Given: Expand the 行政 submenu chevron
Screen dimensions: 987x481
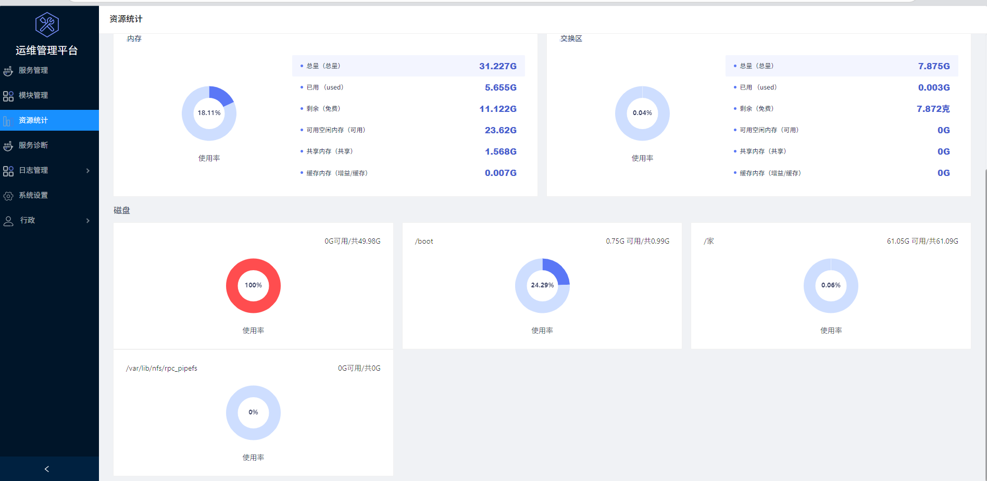Looking at the screenshot, I should [x=88, y=221].
